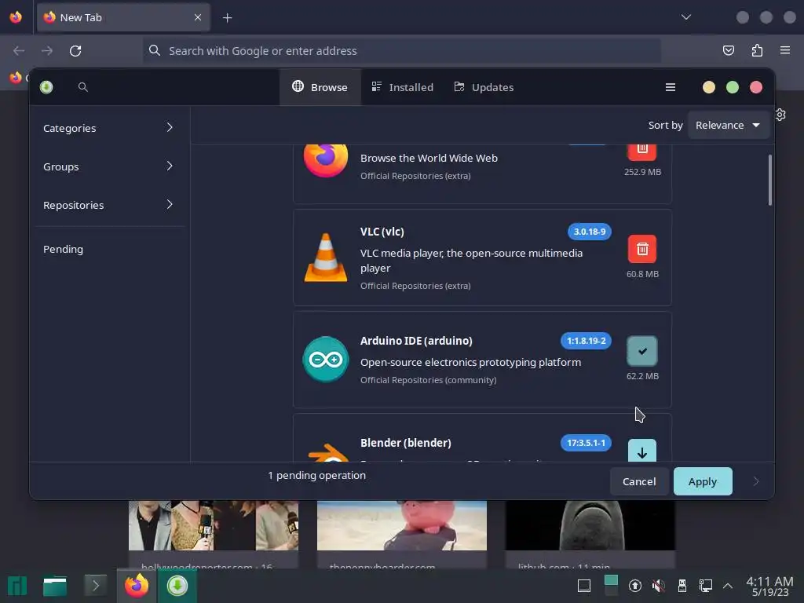Image resolution: width=804 pixels, height=603 pixels.
Task: Open the Sort by Relevance dropdown
Action: [728, 125]
